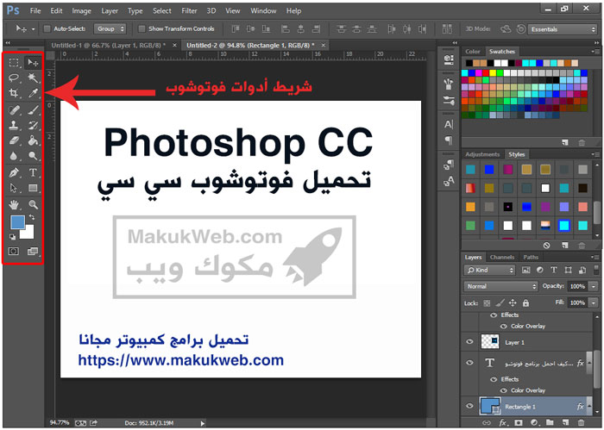Select the Brush tool

pyautogui.click(x=33, y=110)
